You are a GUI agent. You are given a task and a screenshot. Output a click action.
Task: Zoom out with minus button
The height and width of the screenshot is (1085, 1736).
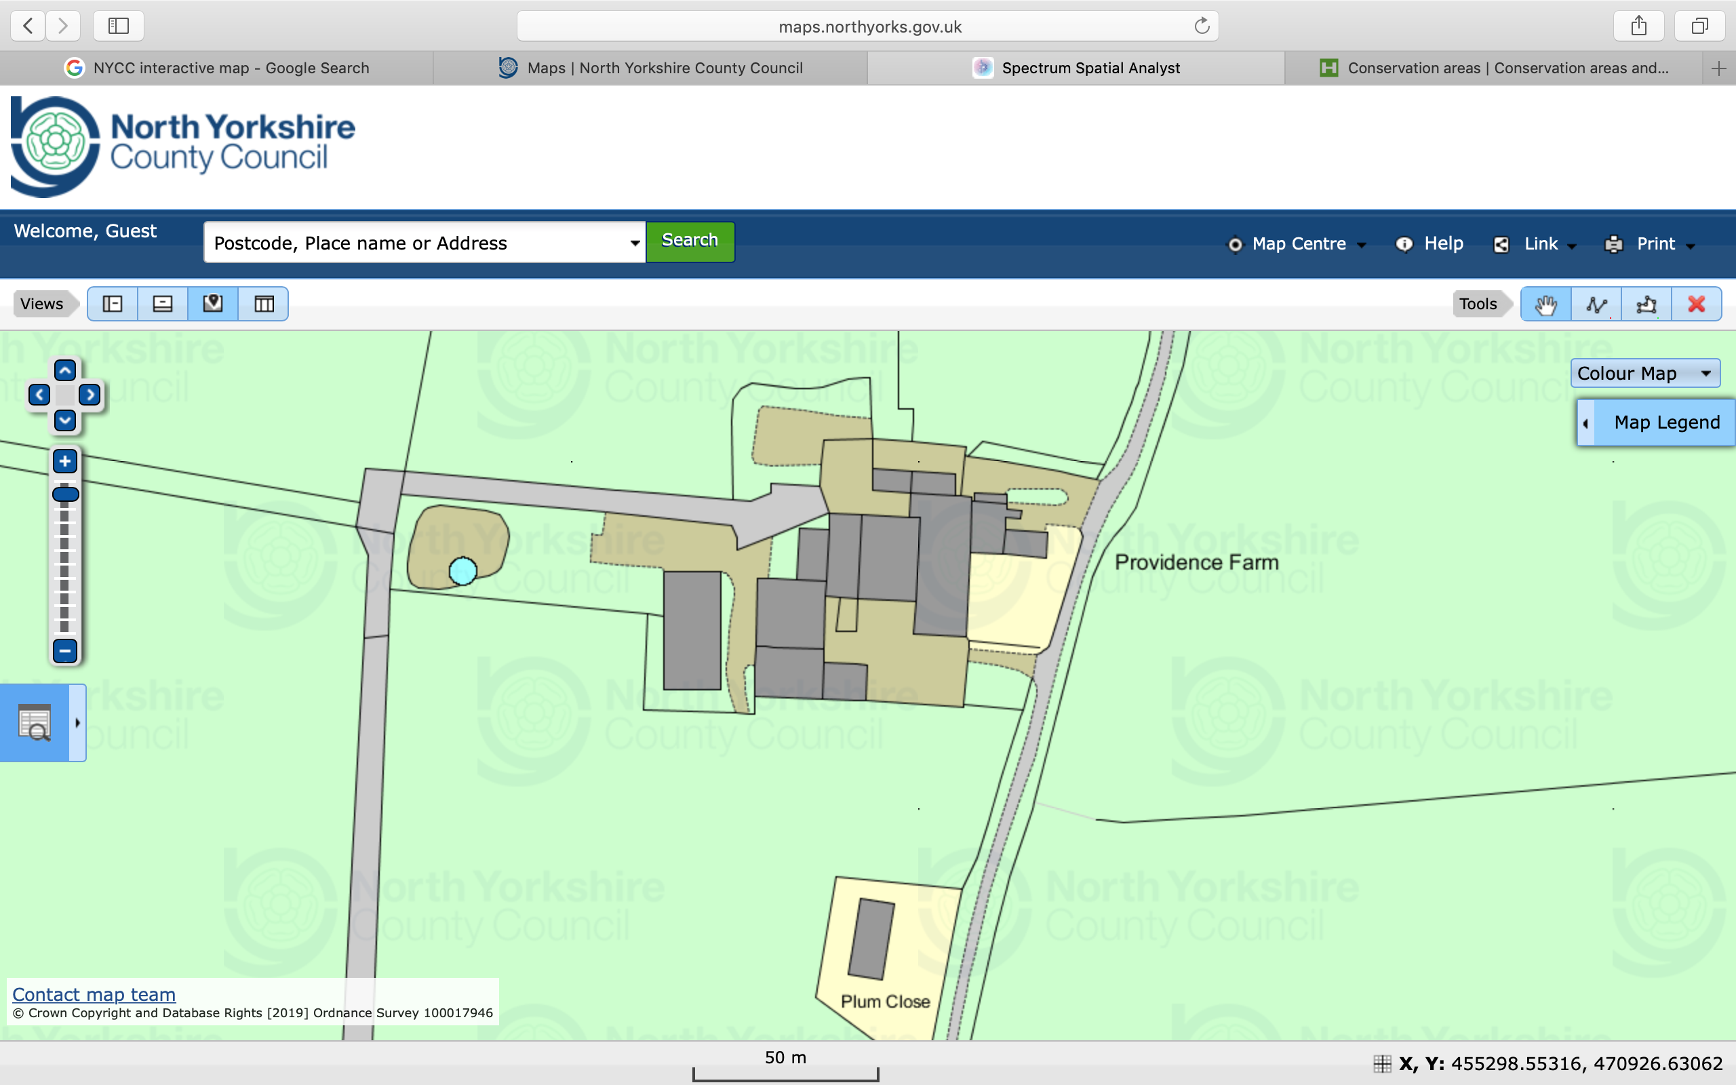pyautogui.click(x=64, y=651)
